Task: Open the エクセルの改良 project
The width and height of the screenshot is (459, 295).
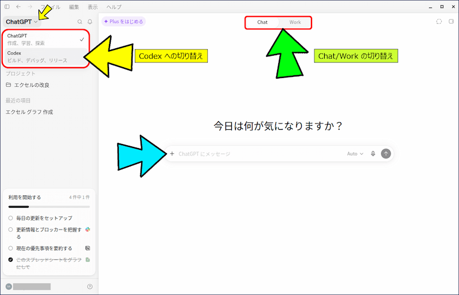Action: tap(32, 85)
